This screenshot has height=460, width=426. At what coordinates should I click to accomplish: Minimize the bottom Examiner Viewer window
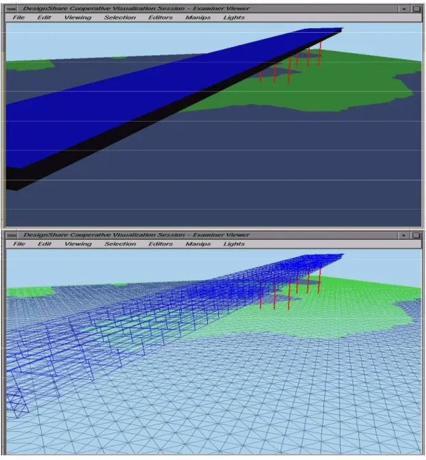click(x=404, y=236)
